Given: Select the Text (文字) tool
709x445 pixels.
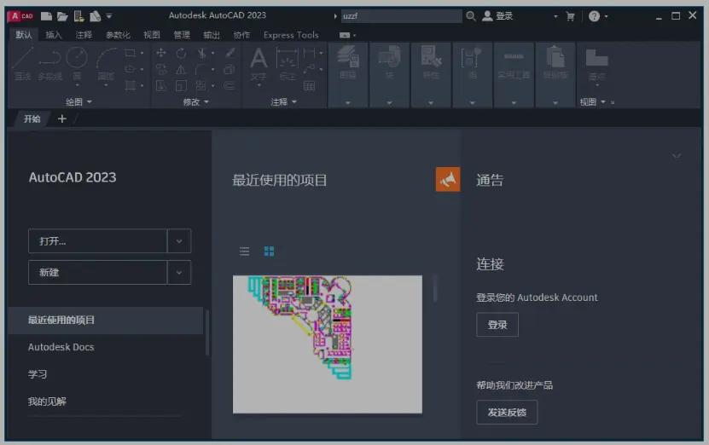Looking at the screenshot, I should (x=259, y=64).
